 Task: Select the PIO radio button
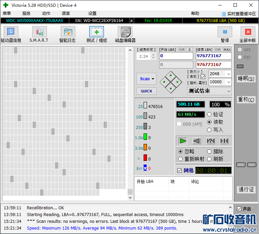[x=240, y=57]
